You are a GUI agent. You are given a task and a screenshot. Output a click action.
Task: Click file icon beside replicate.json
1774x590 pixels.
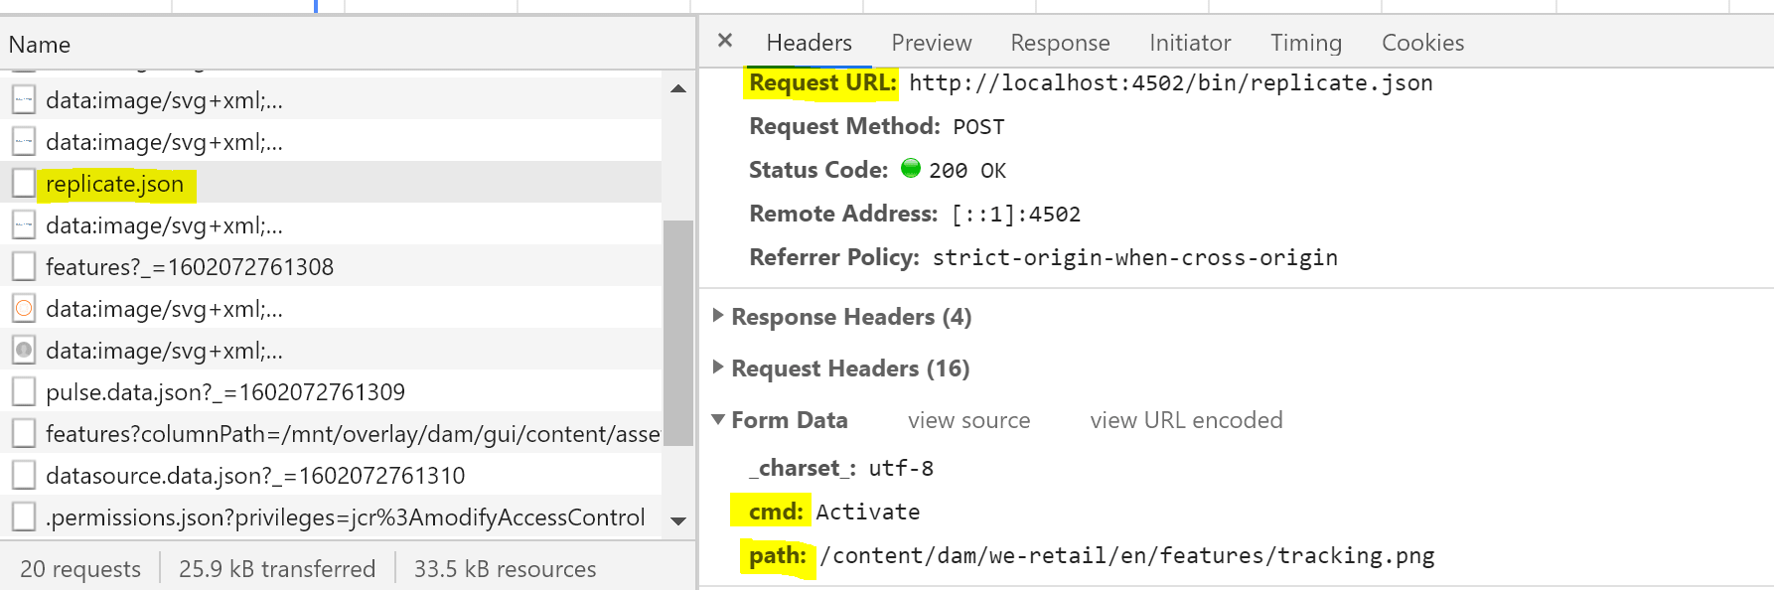click(24, 184)
